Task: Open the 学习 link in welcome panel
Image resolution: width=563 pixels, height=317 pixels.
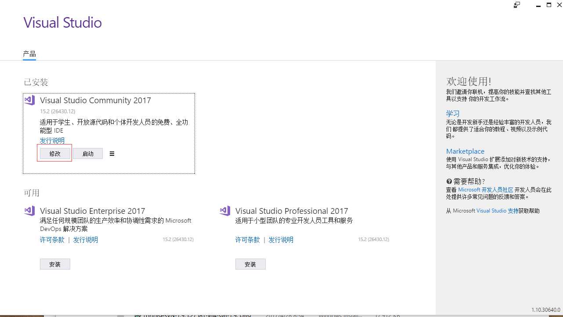Action: tap(453, 114)
